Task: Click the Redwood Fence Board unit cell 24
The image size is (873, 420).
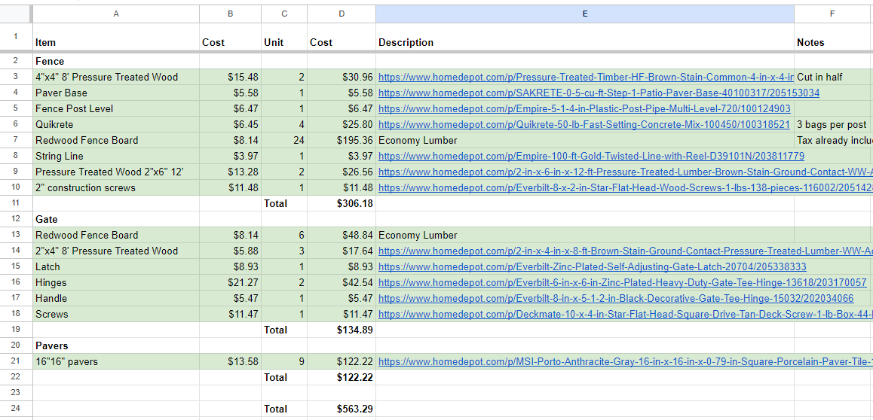Action: (x=283, y=141)
